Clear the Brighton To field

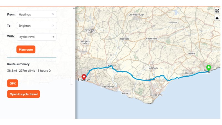(x=53, y=26)
